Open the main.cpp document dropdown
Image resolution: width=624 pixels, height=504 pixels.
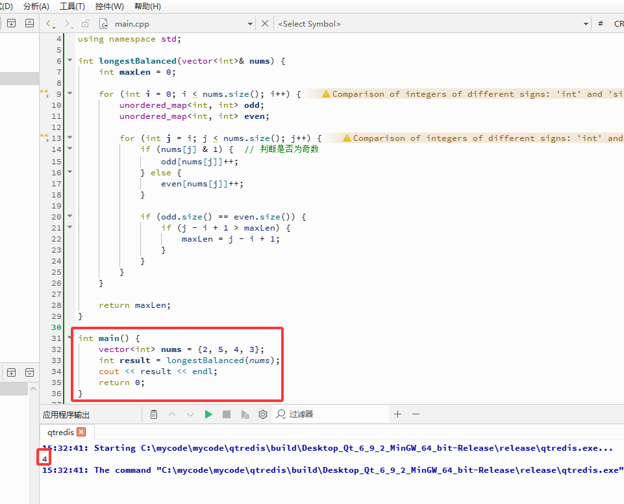(x=250, y=24)
